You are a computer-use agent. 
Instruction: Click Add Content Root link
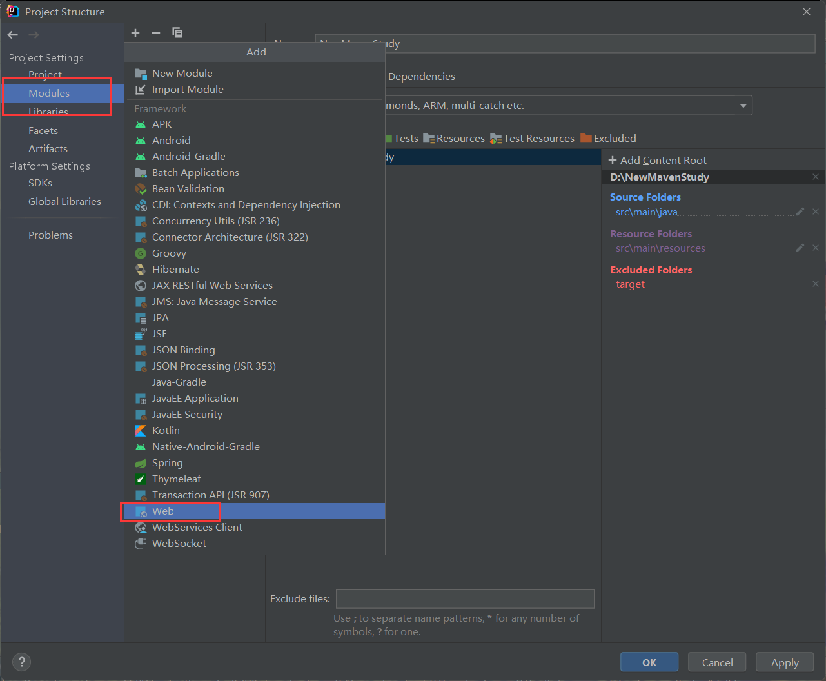pos(658,161)
